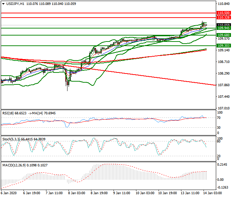This screenshot has width=232, height=197.
Task: Select the RSI(18) 68.6523 indicator label
Action: 14,113
